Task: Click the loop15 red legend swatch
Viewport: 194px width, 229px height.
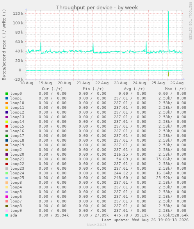Action: pos(7,126)
